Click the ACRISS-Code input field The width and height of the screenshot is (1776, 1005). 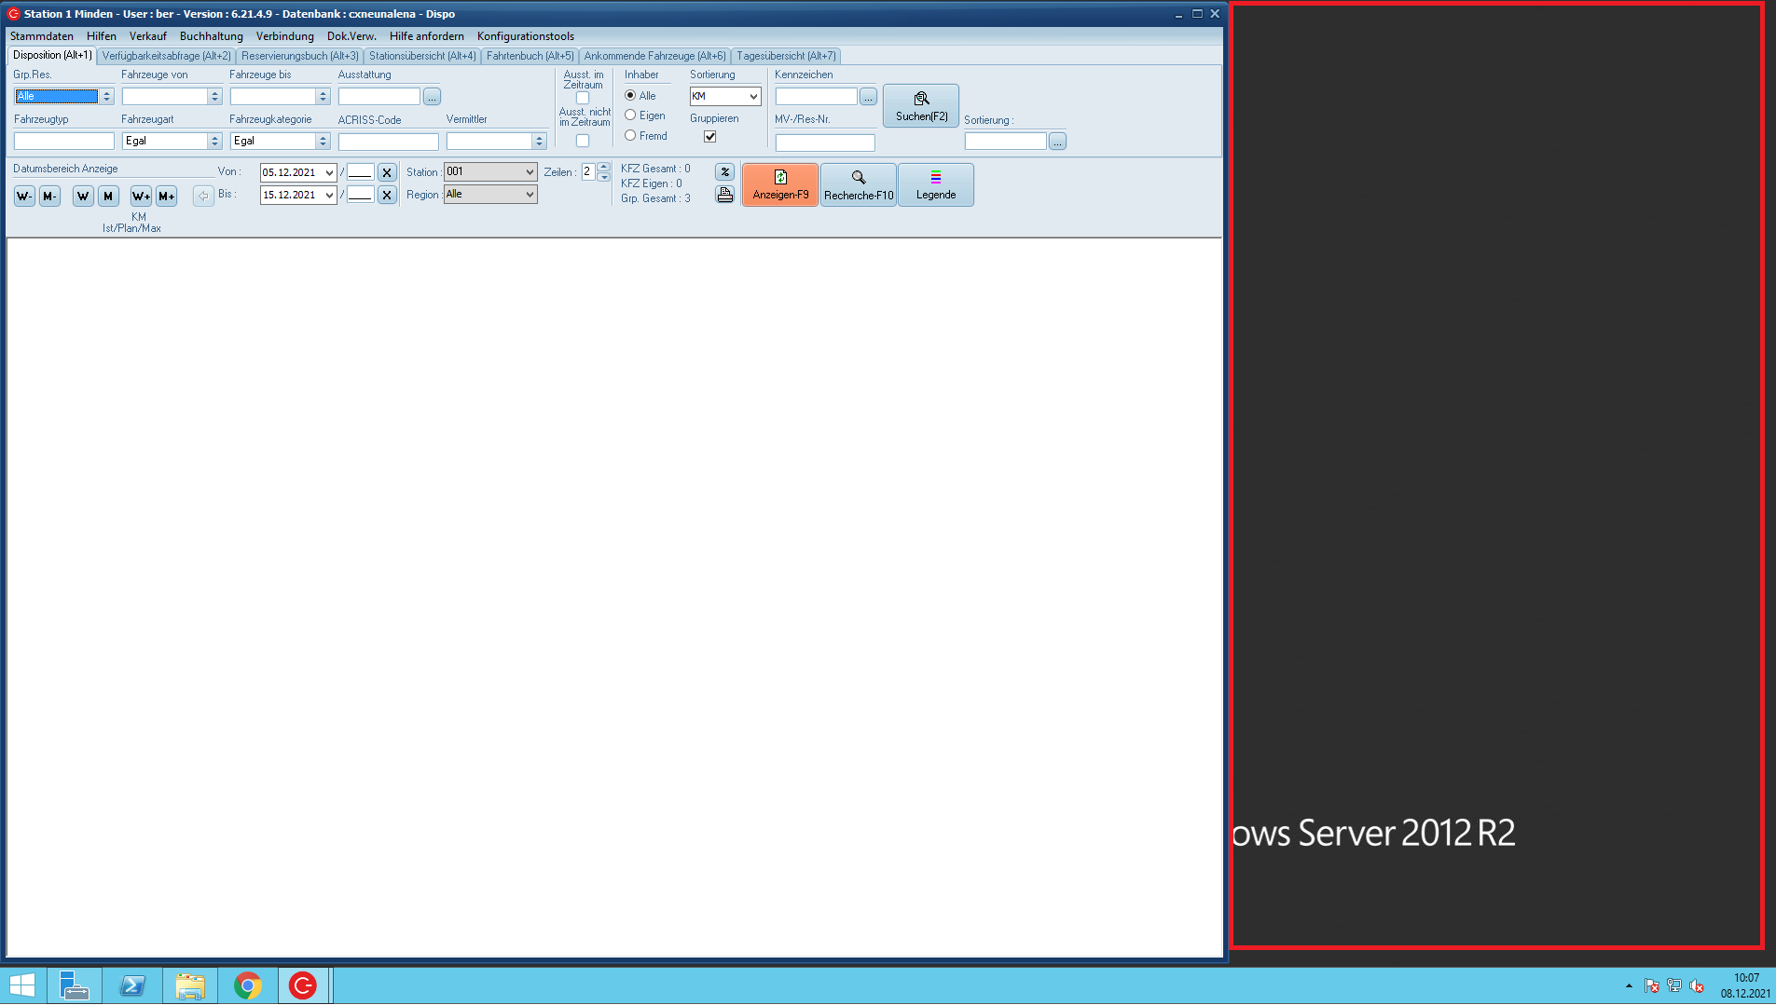[x=388, y=142]
